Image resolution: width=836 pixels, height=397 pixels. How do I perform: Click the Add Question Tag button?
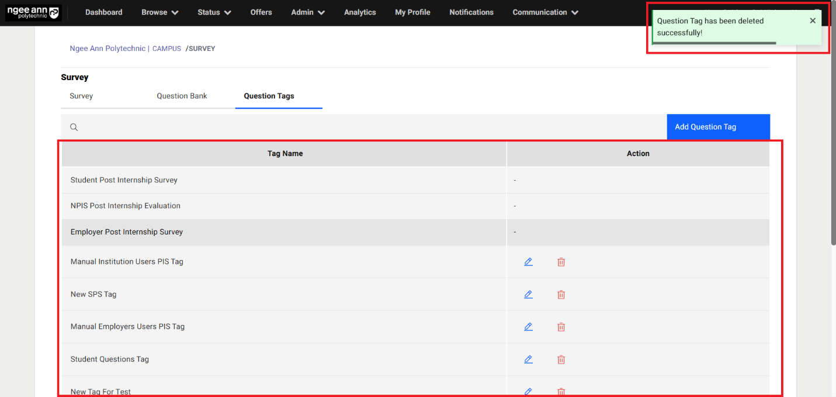pos(718,127)
